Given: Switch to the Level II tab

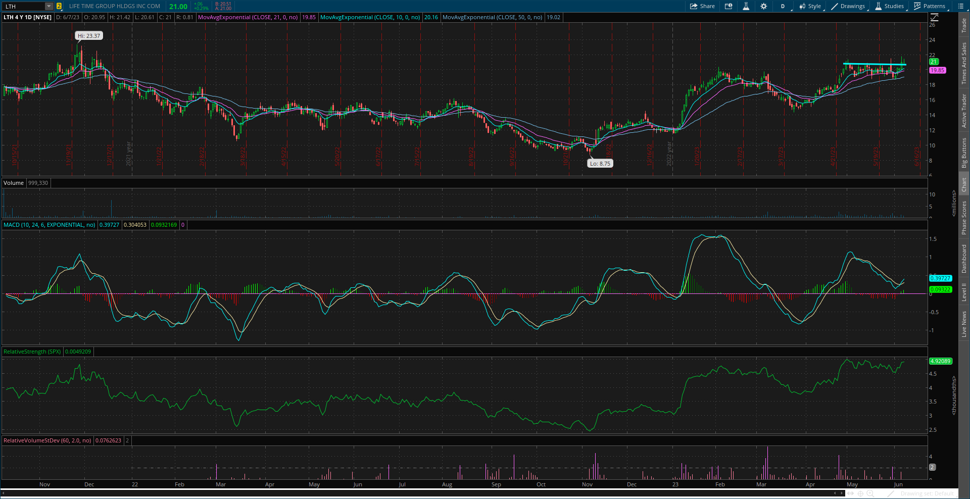Looking at the screenshot, I should click(x=964, y=292).
